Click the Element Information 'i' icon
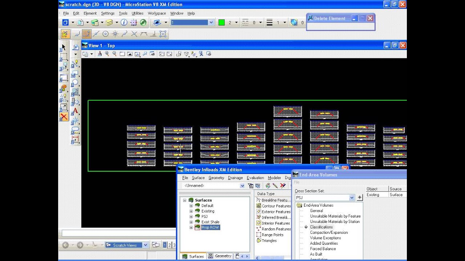The image size is (465, 261). pos(124,22)
